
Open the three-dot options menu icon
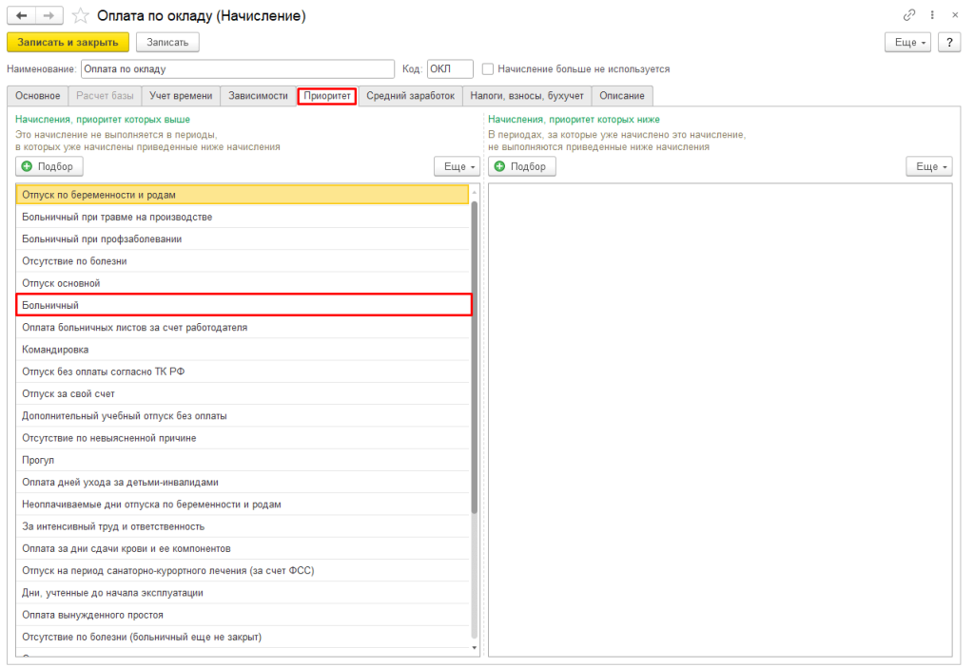pyautogui.click(x=932, y=15)
